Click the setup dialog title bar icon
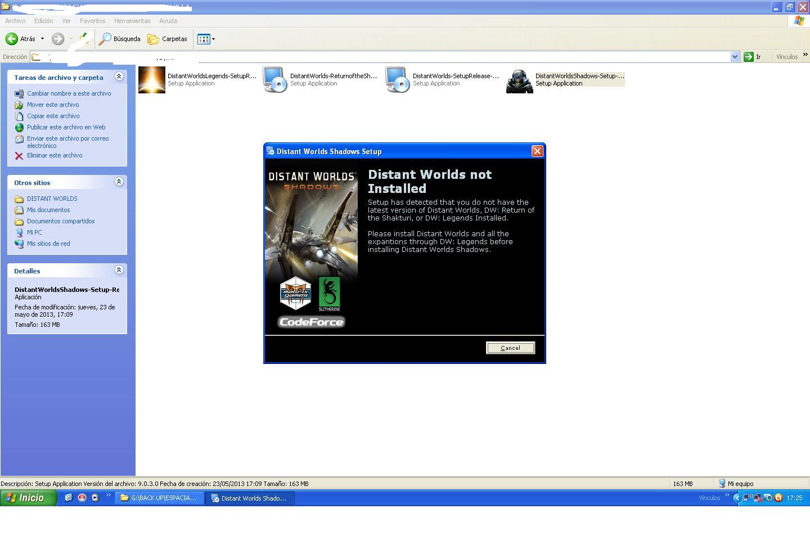810x540 pixels. (270, 151)
